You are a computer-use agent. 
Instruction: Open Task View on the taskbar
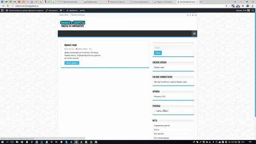tap(12, 142)
